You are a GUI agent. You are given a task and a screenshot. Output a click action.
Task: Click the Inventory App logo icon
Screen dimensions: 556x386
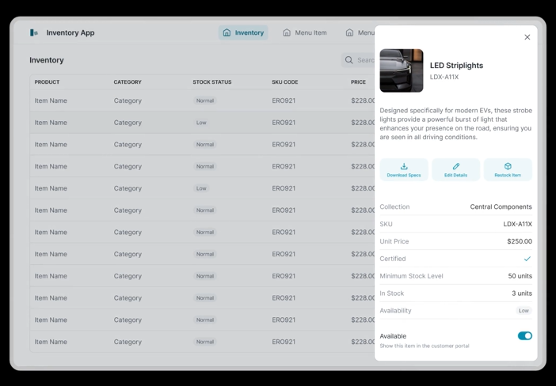pos(34,32)
